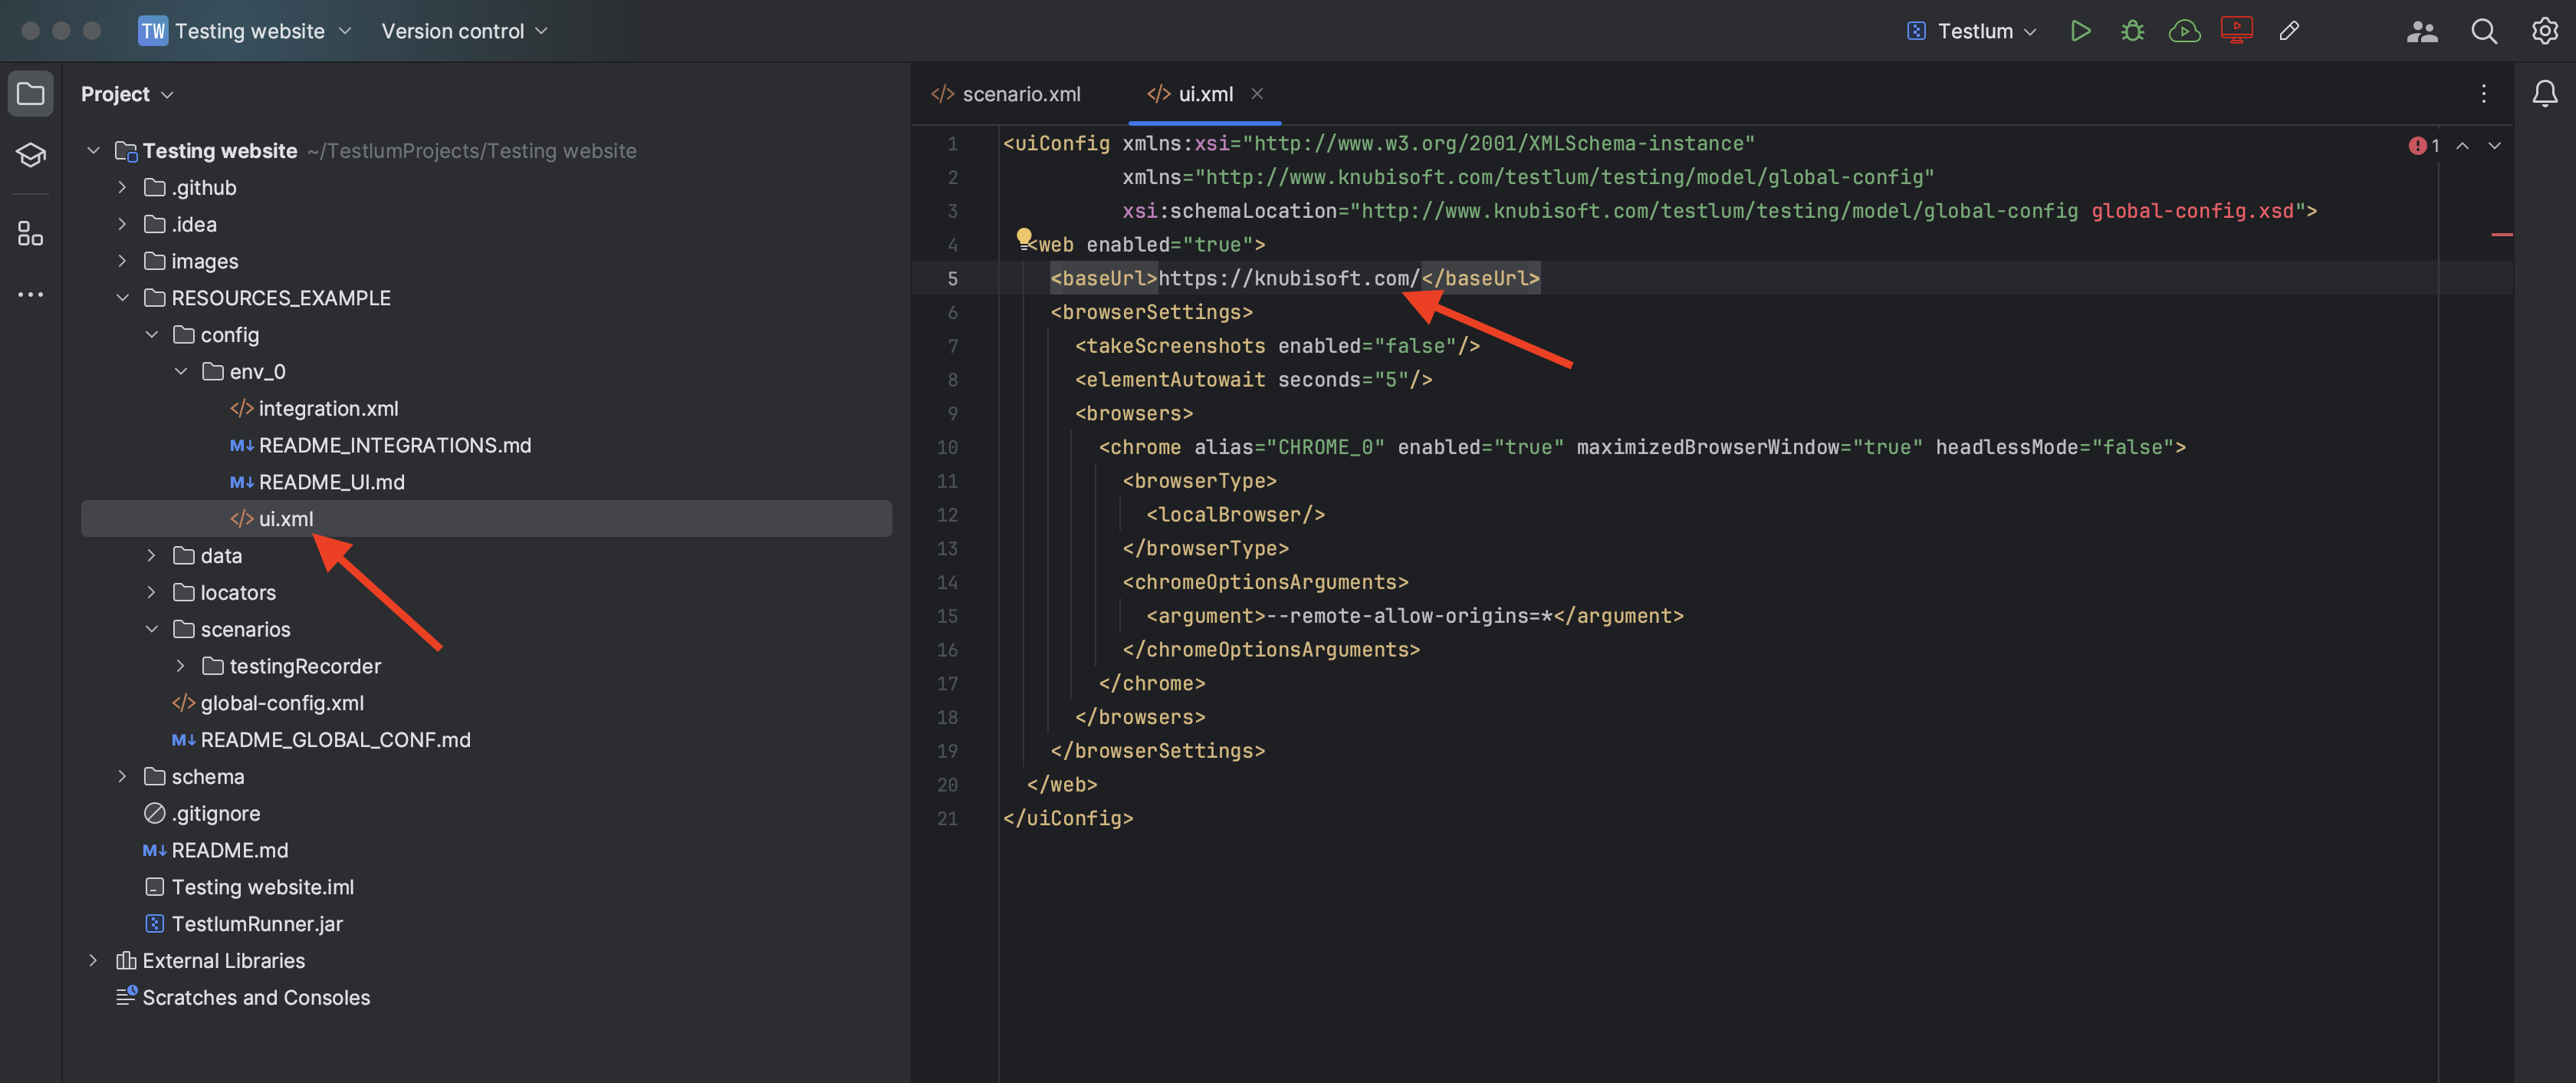Expand the .github folder
The image size is (2576, 1083).
click(122, 188)
